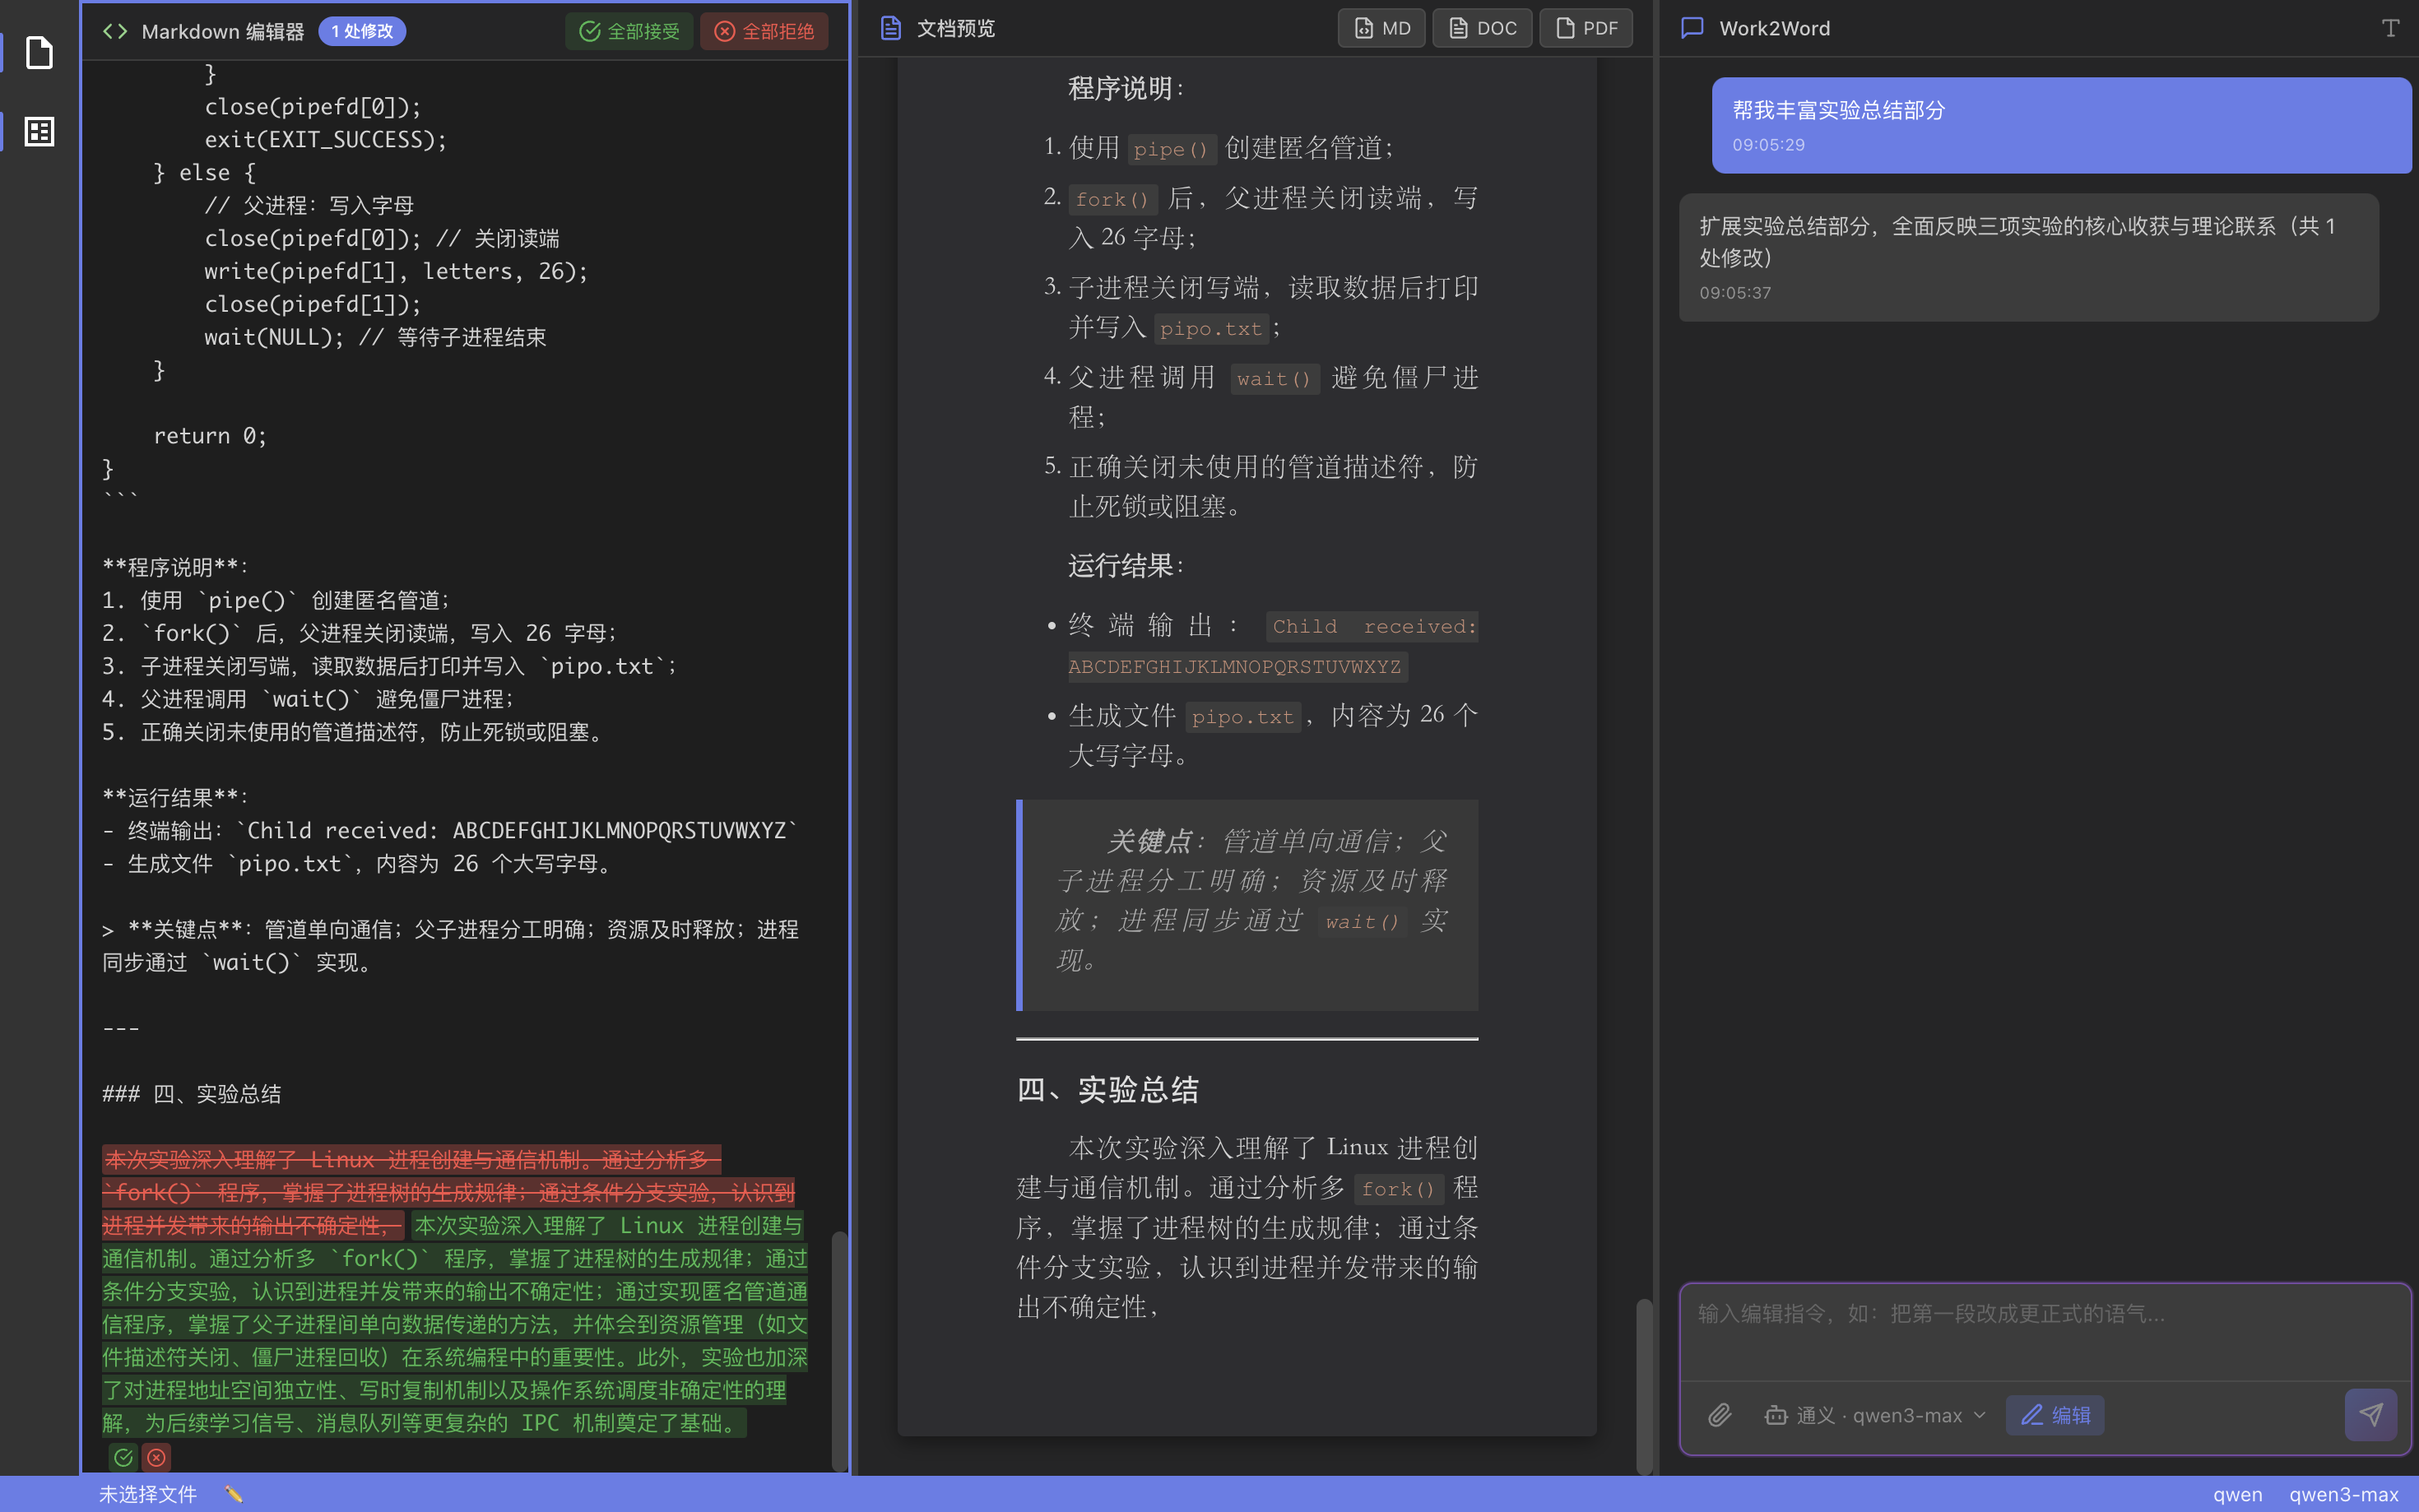Export document as PDF
This screenshot has width=2419, height=1512.
1586,28
